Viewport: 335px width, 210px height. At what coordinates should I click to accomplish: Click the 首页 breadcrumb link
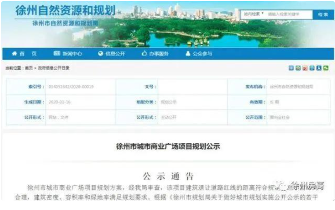point(29,68)
